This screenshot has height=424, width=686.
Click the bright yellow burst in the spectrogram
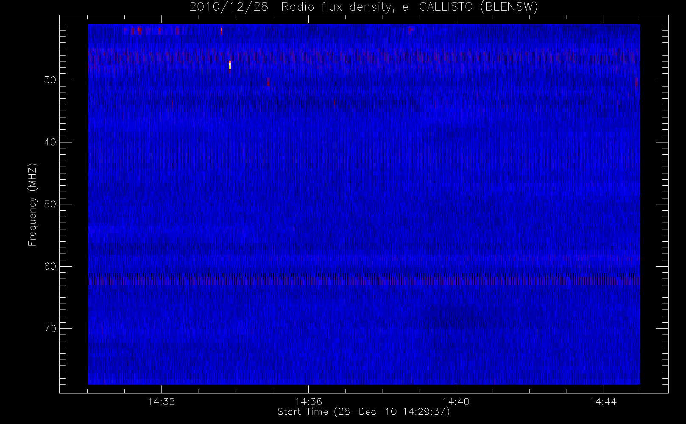pos(230,65)
